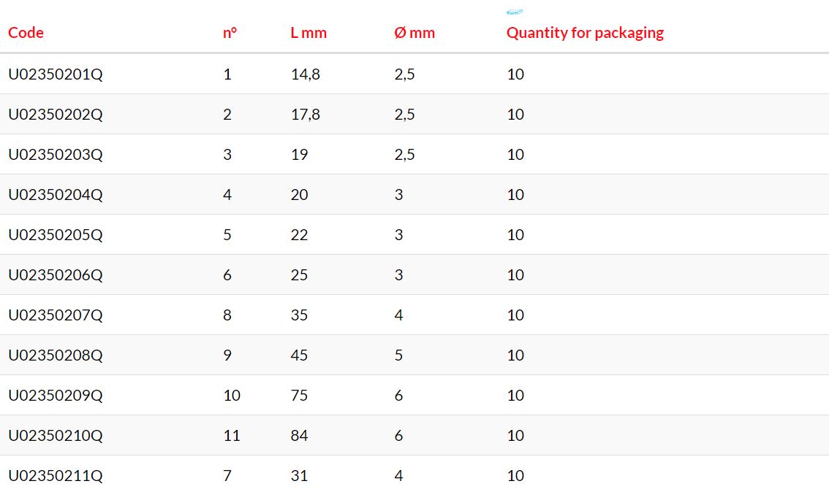Viewport: 829px width, 500px height.
Task: Select product code U02350203Q
Action: [56, 155]
